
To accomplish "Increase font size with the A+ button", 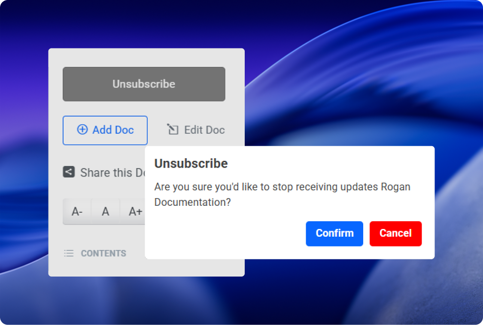I will pos(135,211).
